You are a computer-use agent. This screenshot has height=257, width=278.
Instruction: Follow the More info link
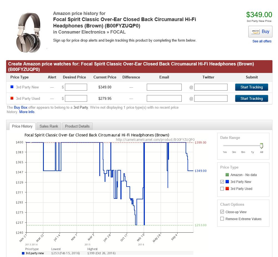click(x=27, y=112)
